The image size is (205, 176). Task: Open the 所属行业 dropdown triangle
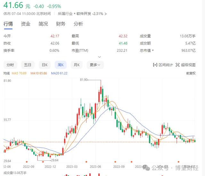[x=75, y=13]
